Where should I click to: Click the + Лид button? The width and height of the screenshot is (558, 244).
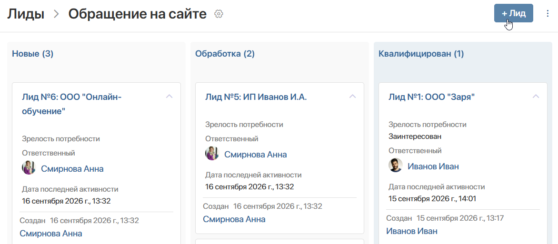[x=514, y=13]
